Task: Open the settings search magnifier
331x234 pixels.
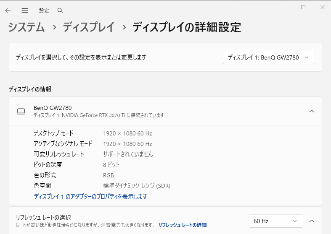Action: [x=60, y=10]
